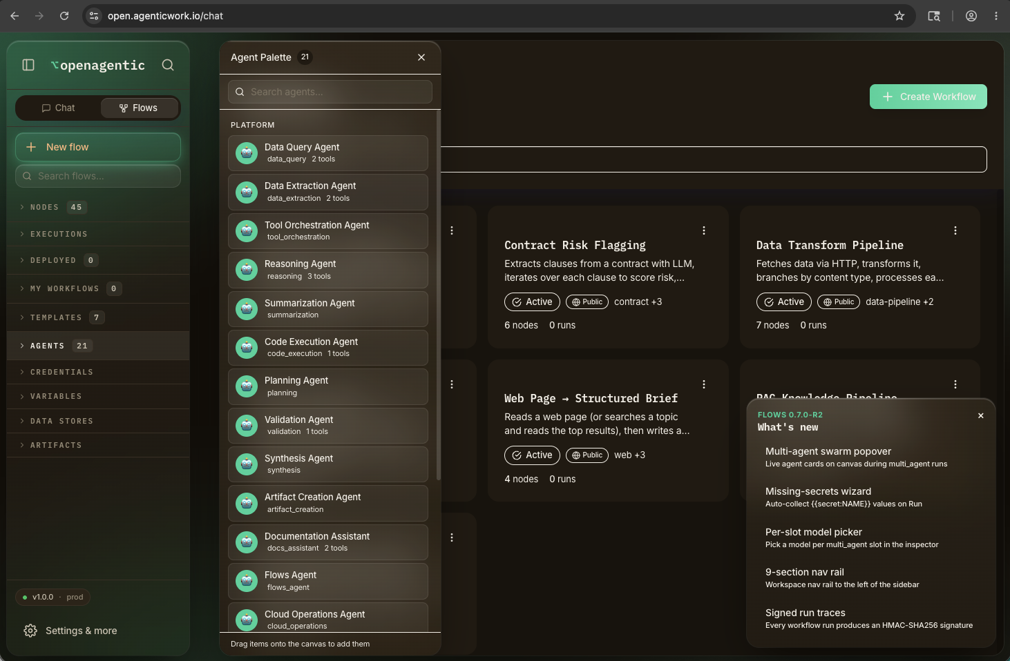Viewport: 1010px width, 661px height.
Task: Click the Create Workflow button
Action: (928, 97)
